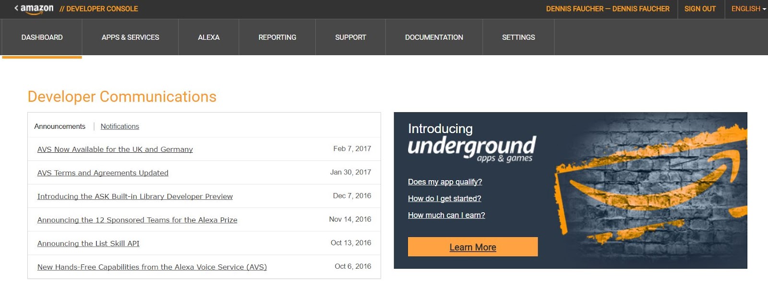Open the Reporting tab
The height and width of the screenshot is (285, 768).
tap(277, 37)
